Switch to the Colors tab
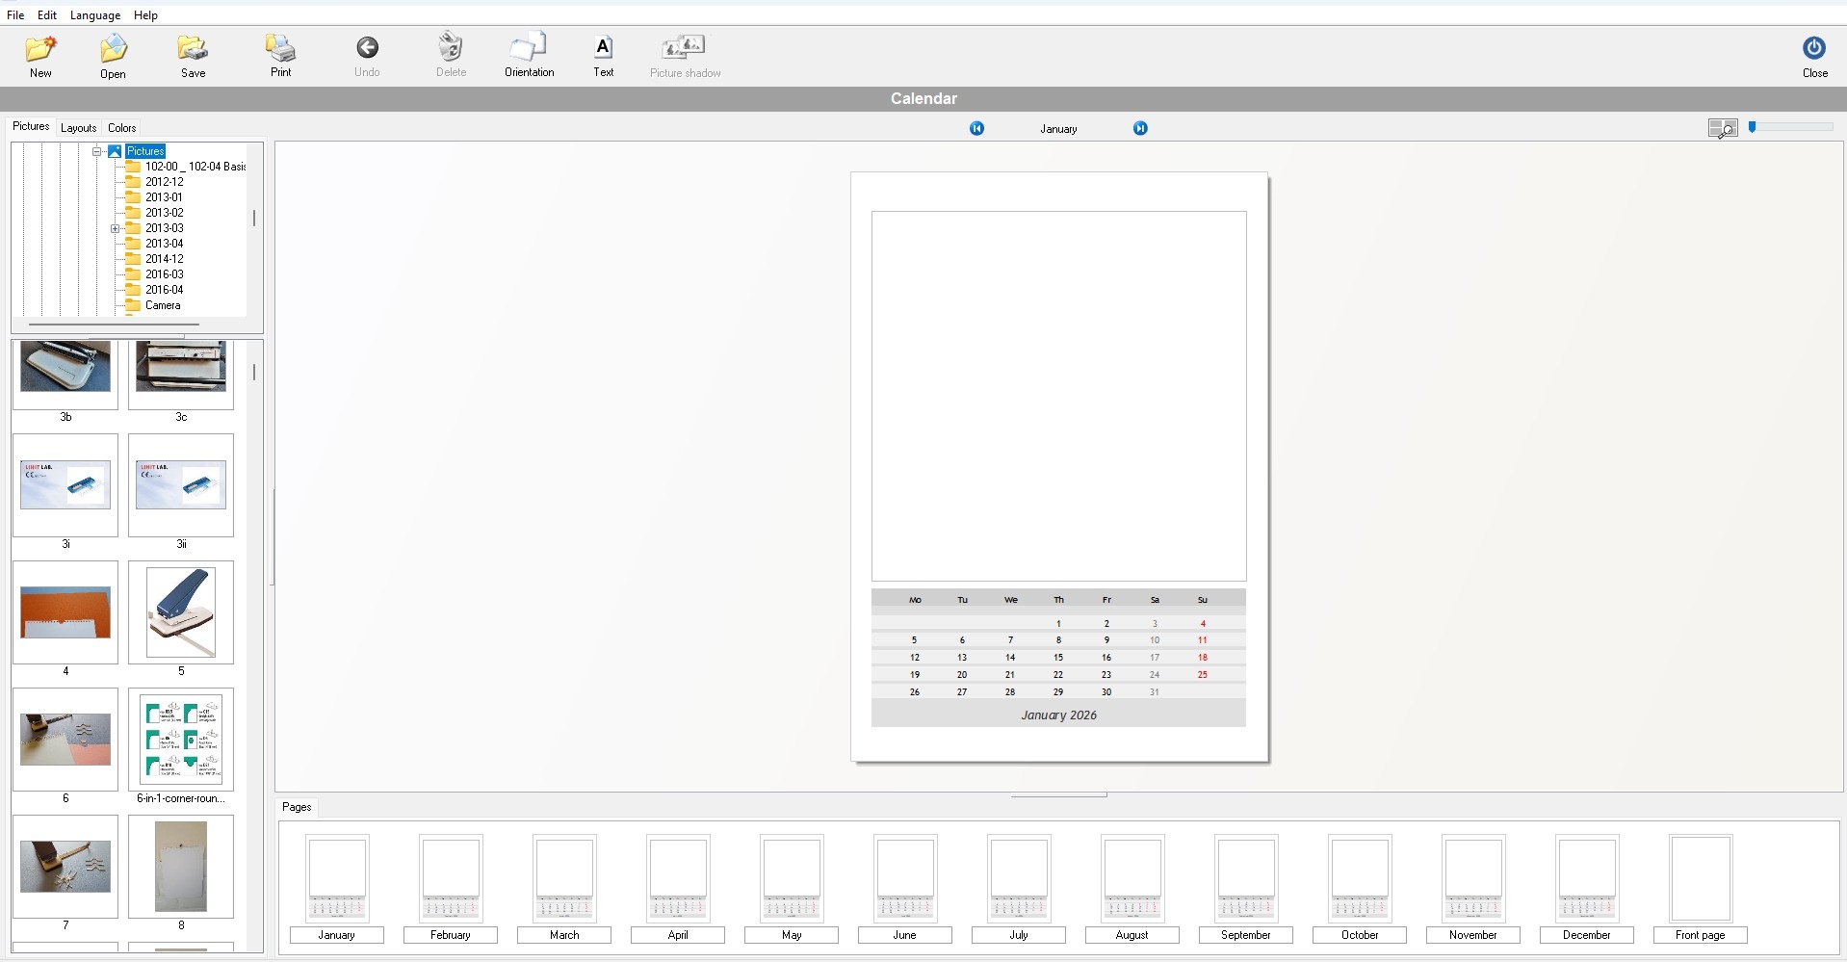 coord(122,127)
